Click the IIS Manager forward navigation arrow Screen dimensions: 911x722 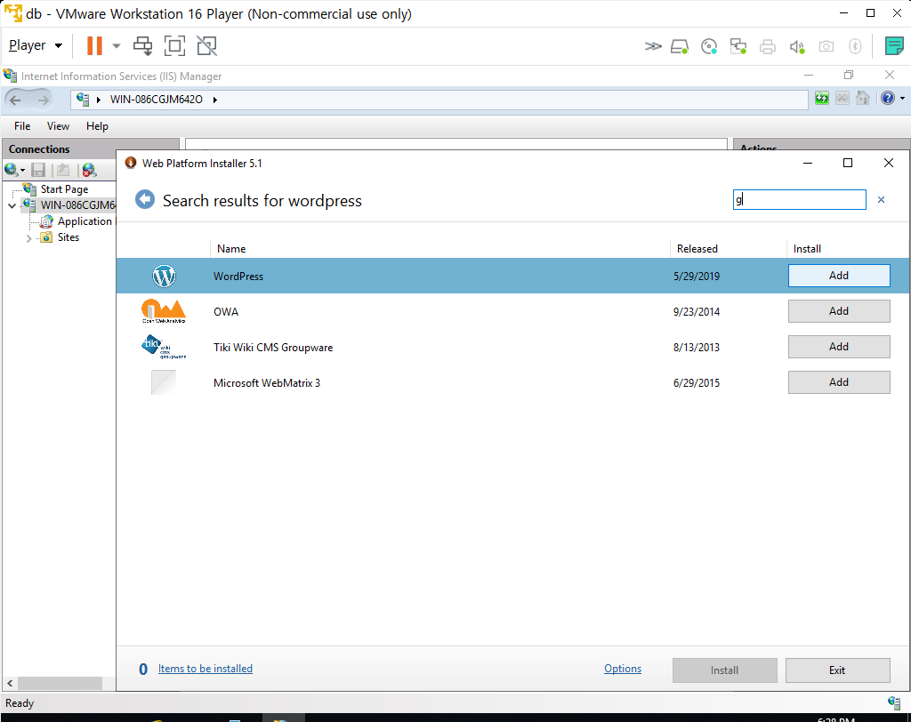point(43,100)
